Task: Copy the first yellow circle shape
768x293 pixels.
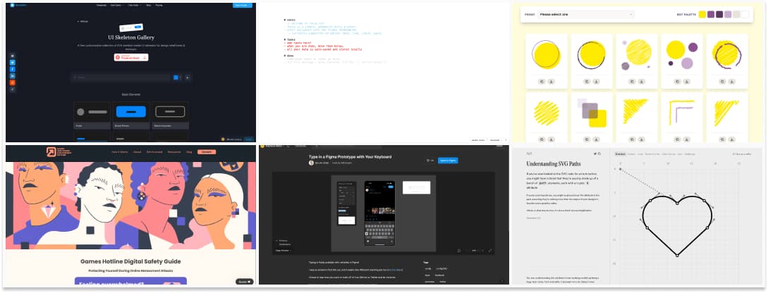Action: pyautogui.click(x=540, y=81)
